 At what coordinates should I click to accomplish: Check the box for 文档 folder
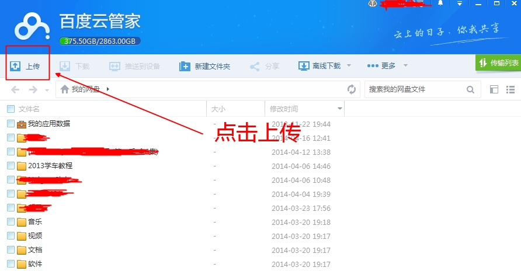click(x=11, y=250)
